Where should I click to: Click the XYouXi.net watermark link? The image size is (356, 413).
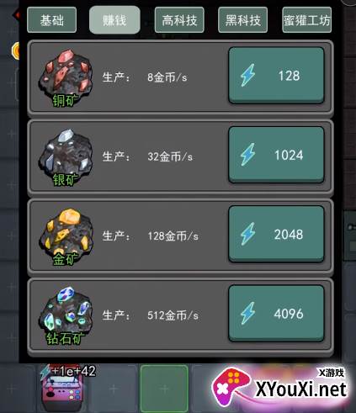pyautogui.click(x=301, y=389)
